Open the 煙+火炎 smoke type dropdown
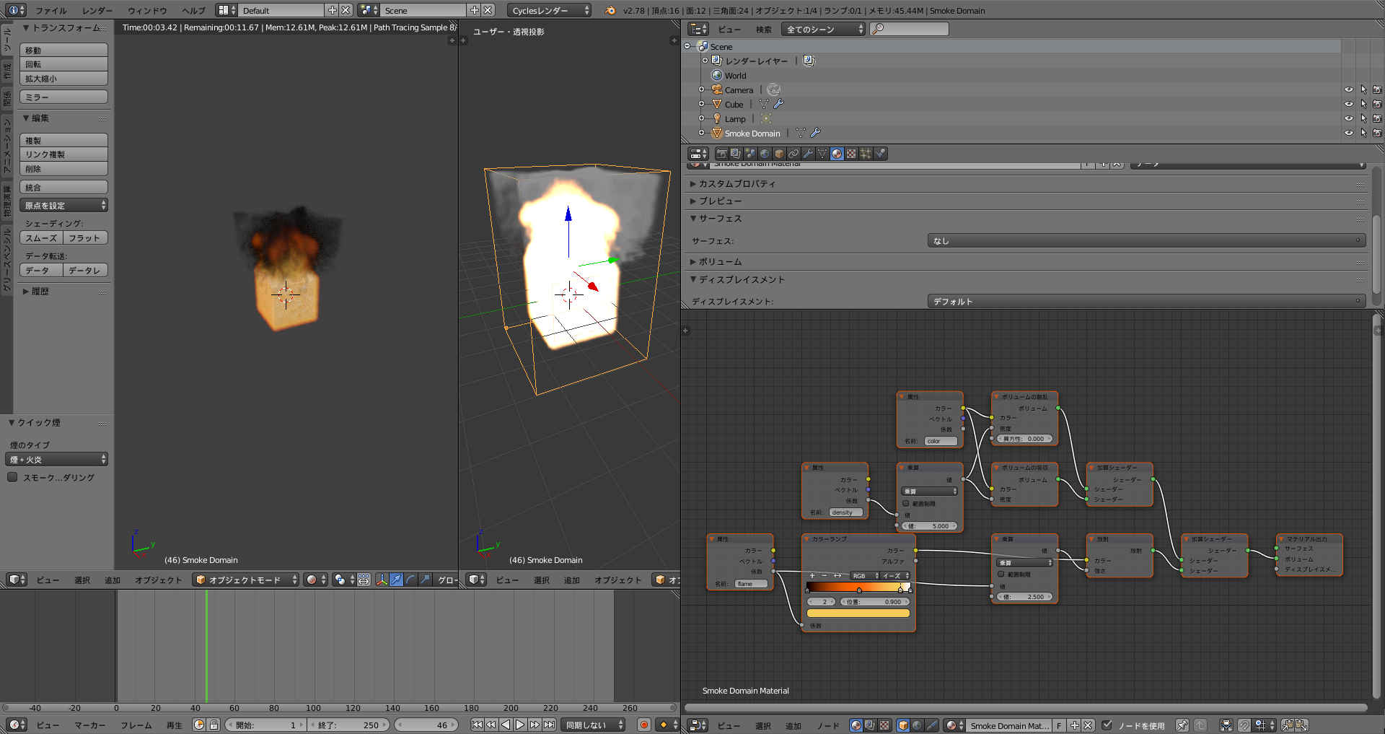Screen dimensions: 1385x734 click(x=58, y=459)
